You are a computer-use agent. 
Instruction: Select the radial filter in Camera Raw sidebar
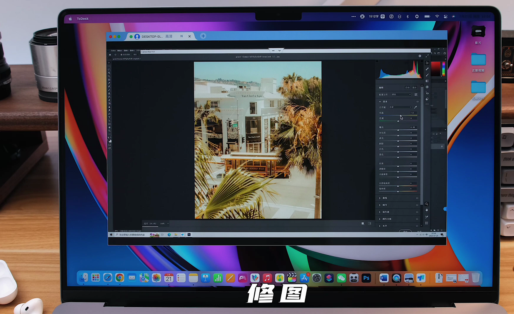coord(427,87)
